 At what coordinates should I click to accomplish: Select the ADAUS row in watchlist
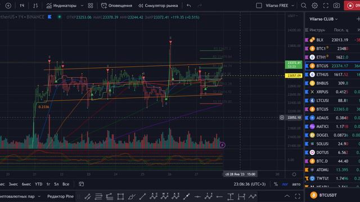[332, 118]
